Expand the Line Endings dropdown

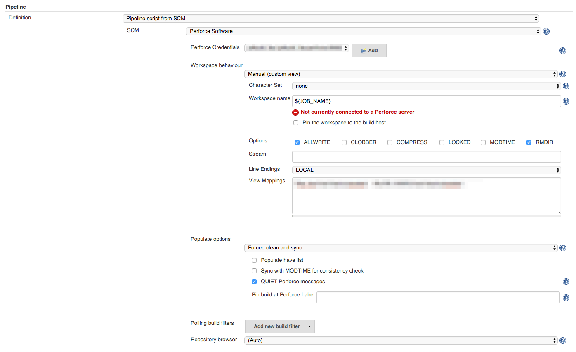coord(426,170)
